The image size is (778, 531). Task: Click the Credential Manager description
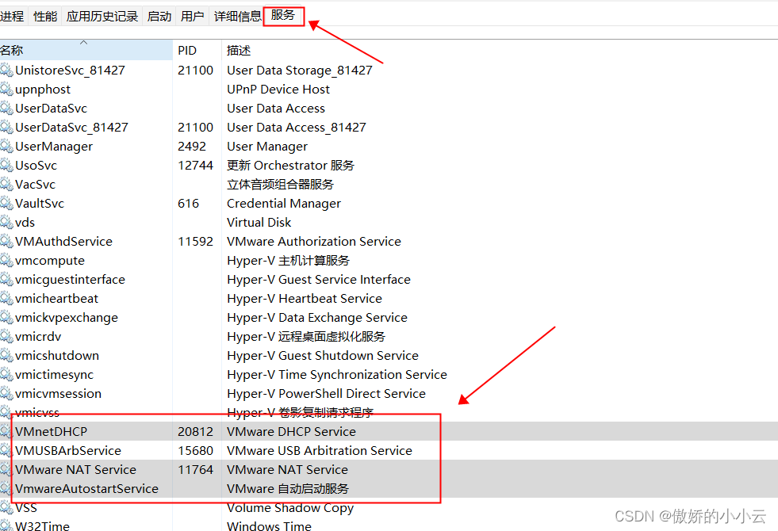point(284,203)
